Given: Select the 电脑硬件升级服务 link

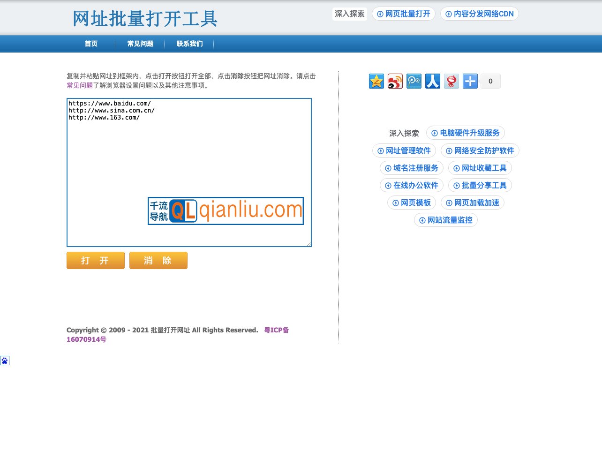Looking at the screenshot, I should (x=465, y=133).
